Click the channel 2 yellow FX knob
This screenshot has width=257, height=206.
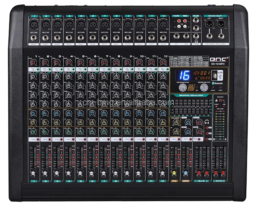pyautogui.click(x=45, y=122)
